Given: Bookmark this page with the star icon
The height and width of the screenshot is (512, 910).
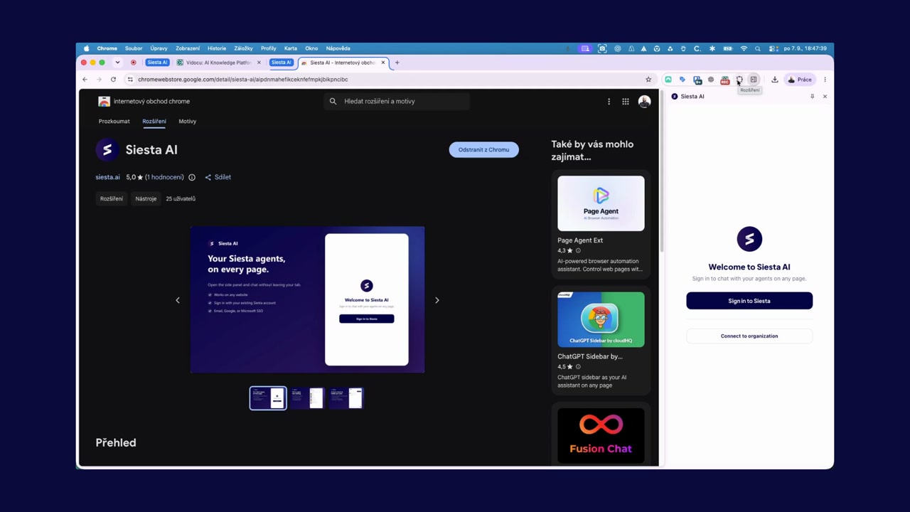Looking at the screenshot, I should (648, 80).
